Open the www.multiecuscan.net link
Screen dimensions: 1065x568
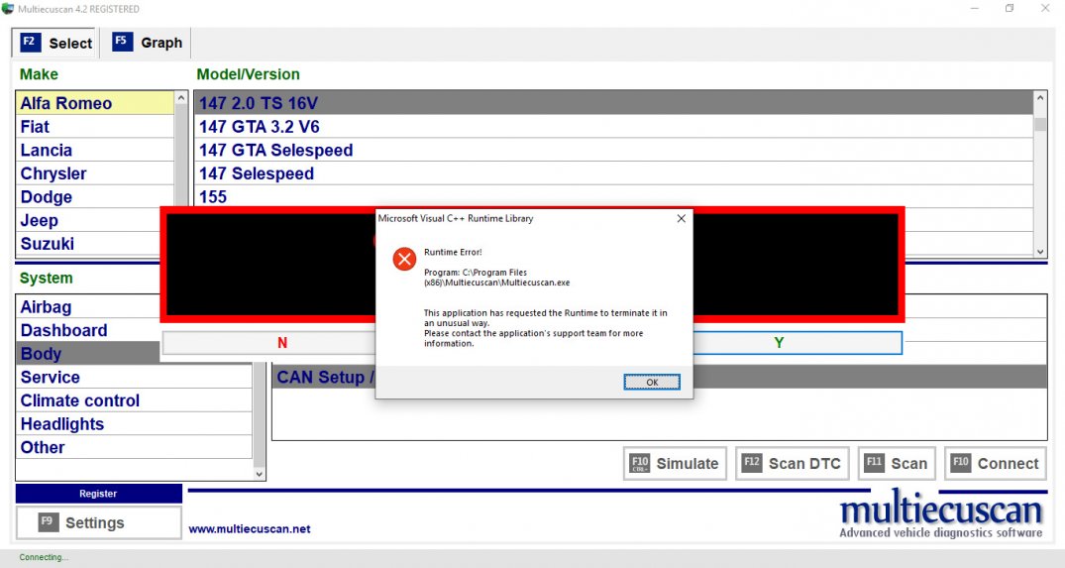tap(250, 529)
